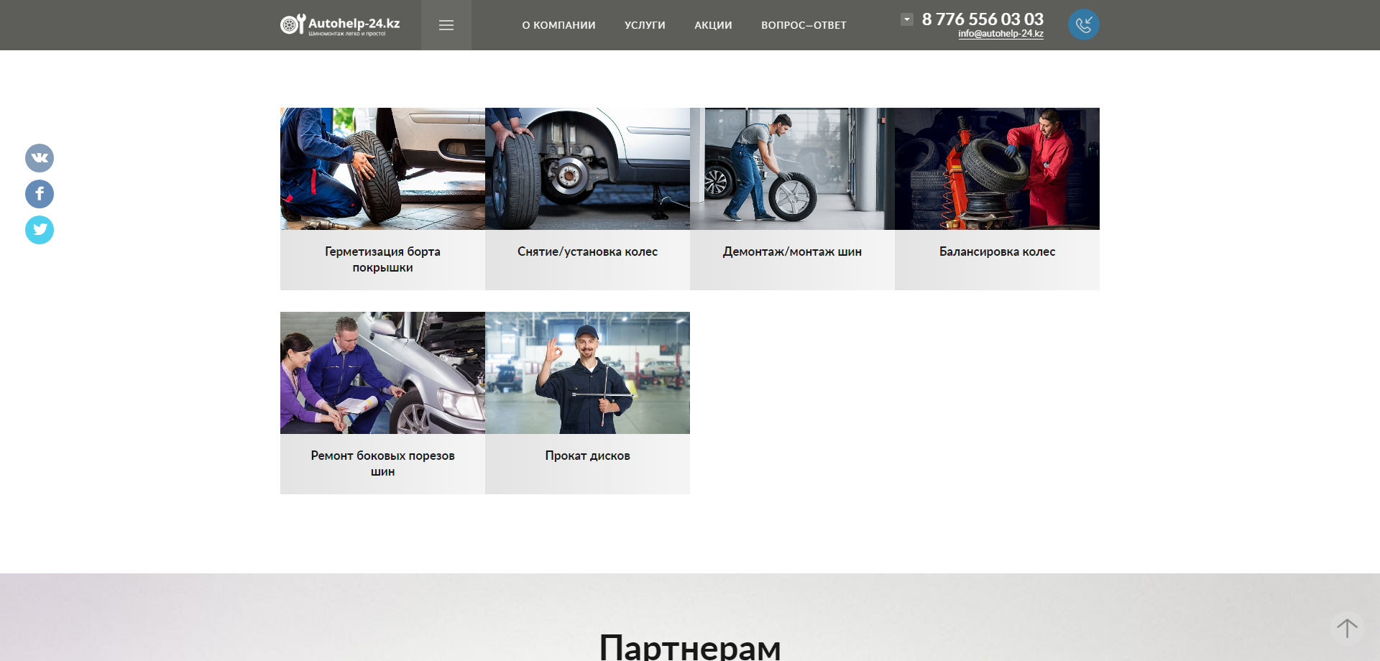Open the Демонтаж/монтаж шин service photo
1380x661 pixels.
tap(792, 169)
